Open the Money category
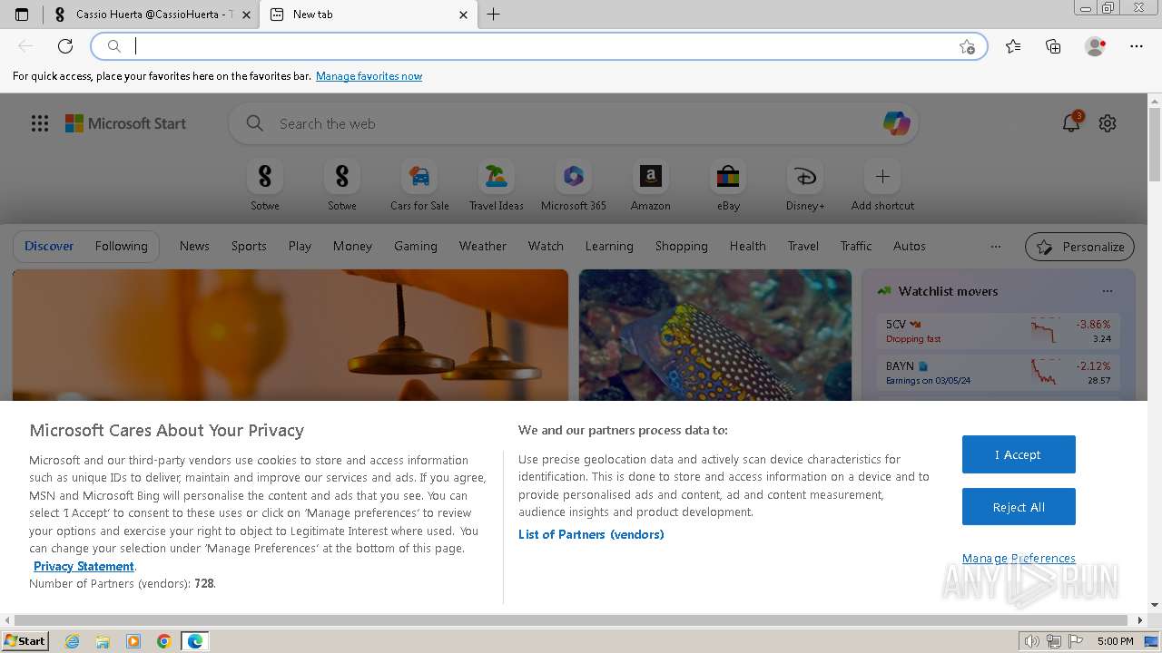Screen dimensions: 1162x653 (x=352, y=246)
